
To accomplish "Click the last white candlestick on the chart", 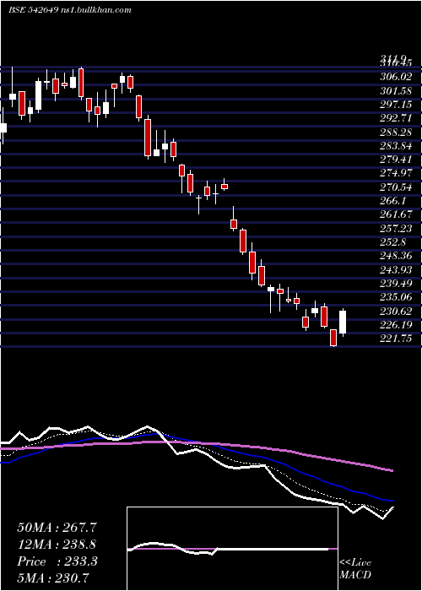I will pos(343,323).
